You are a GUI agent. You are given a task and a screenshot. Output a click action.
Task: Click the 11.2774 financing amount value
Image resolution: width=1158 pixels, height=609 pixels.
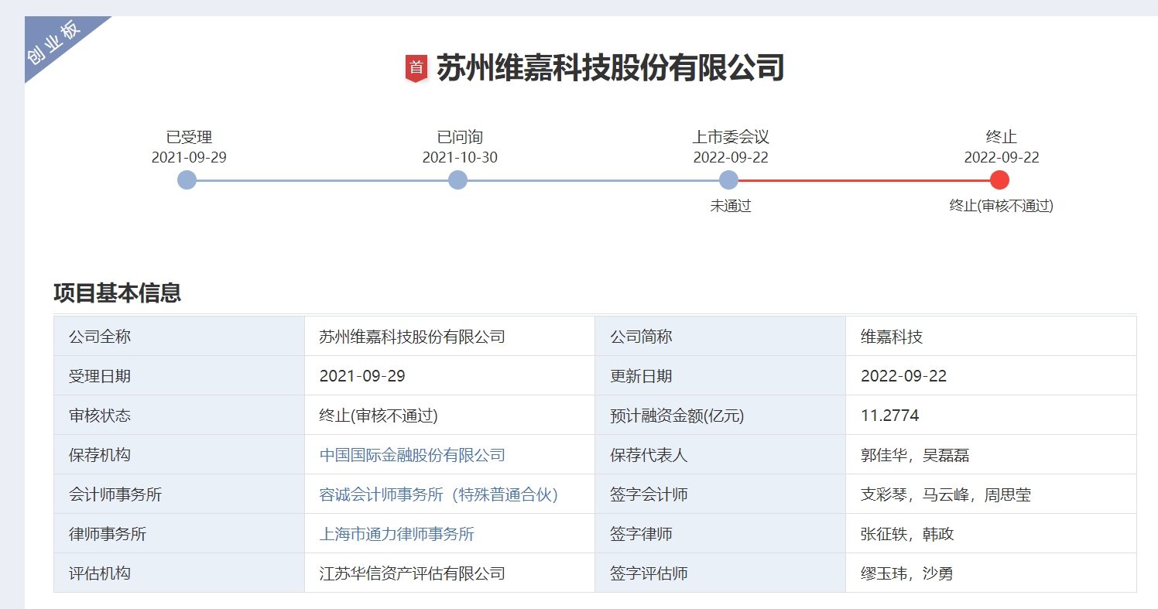point(889,416)
